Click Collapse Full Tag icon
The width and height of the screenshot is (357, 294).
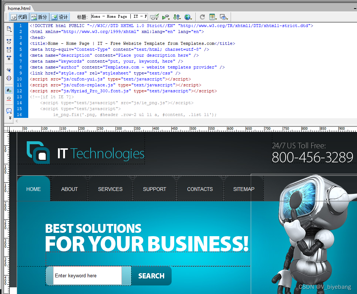9,42
